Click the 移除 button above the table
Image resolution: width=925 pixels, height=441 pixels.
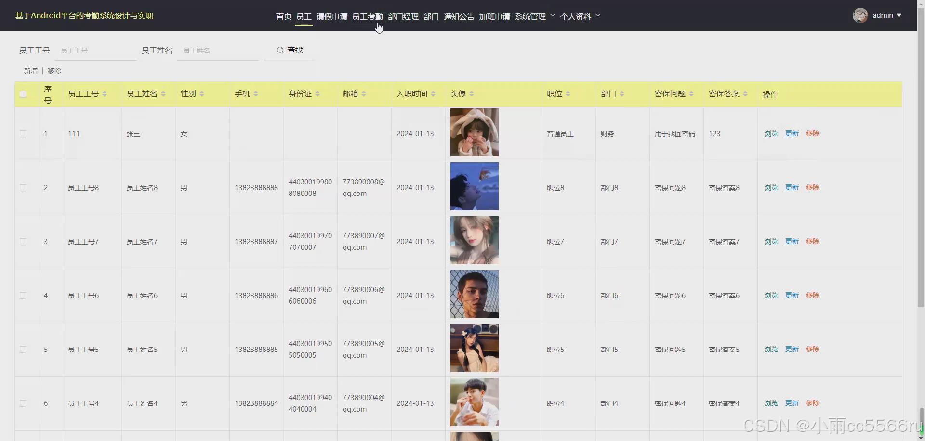(x=54, y=71)
